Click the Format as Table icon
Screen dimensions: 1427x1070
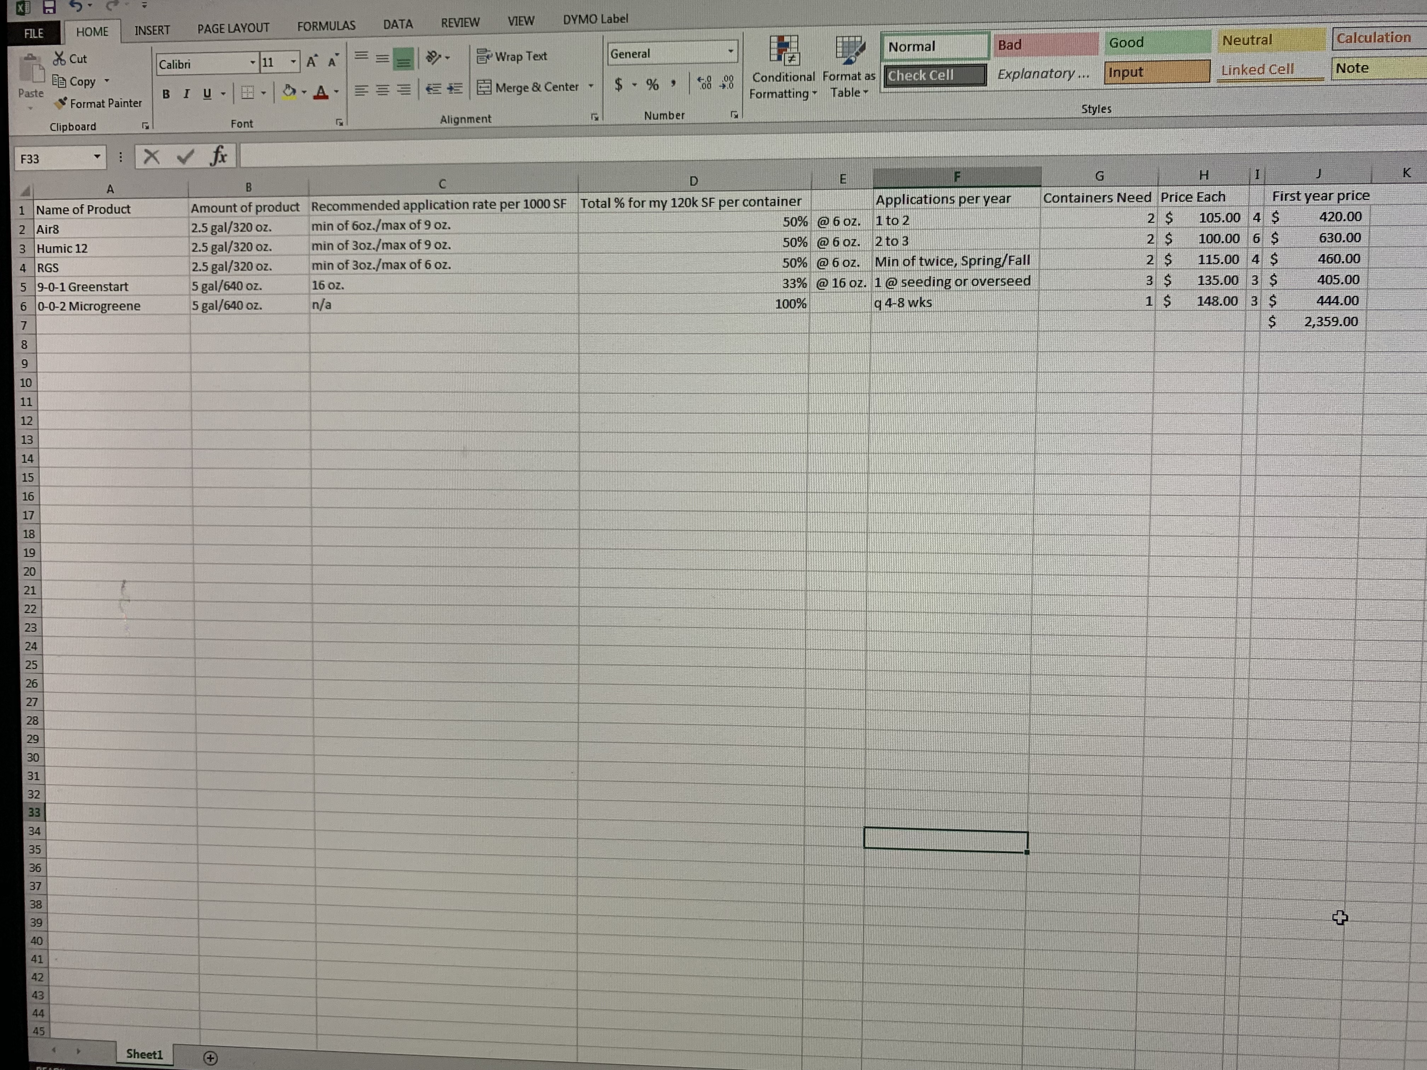pos(849,52)
